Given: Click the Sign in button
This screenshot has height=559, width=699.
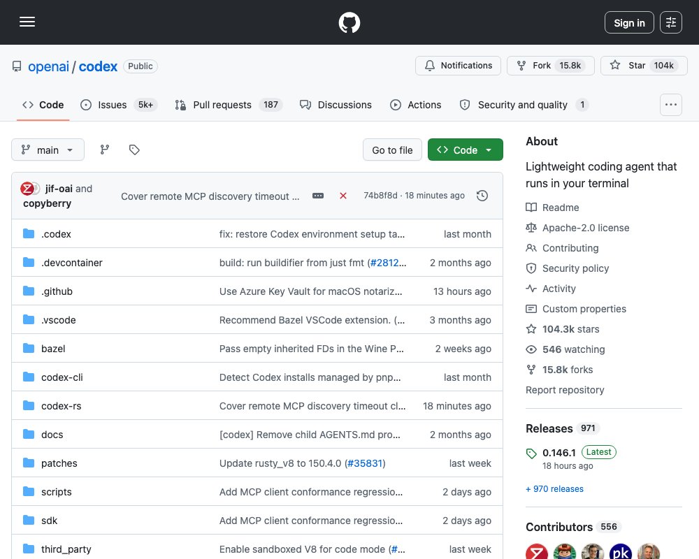Looking at the screenshot, I should 629,22.
